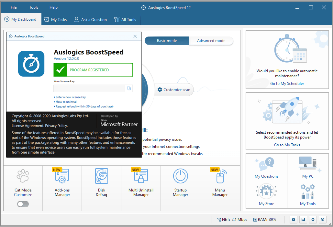This screenshot has width=333, height=227.
Task: Open the Menu Manager mouse icon
Action: coord(221,176)
